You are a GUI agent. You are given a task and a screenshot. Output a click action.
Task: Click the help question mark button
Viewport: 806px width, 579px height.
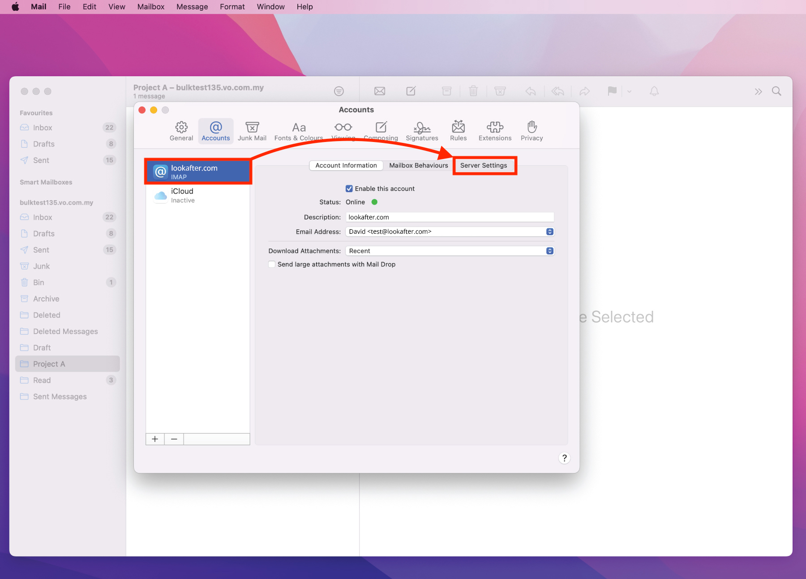point(564,458)
